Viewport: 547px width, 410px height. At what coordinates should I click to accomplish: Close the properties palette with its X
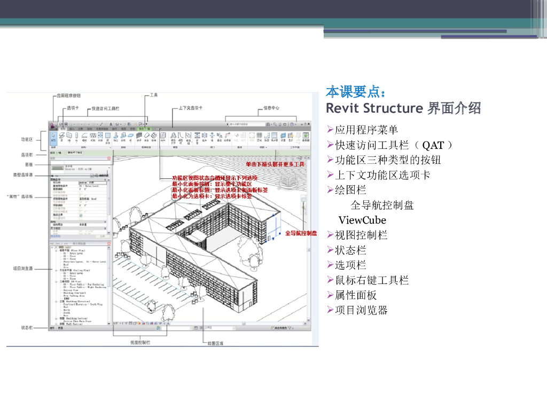(109, 158)
